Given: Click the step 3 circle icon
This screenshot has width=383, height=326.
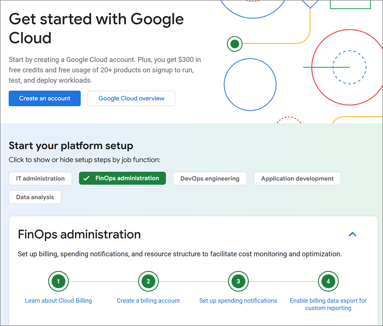Looking at the screenshot, I should (x=238, y=281).
